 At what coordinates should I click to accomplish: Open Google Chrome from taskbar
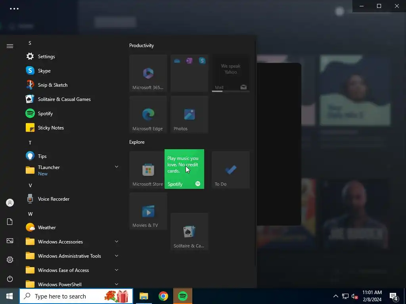(163, 296)
